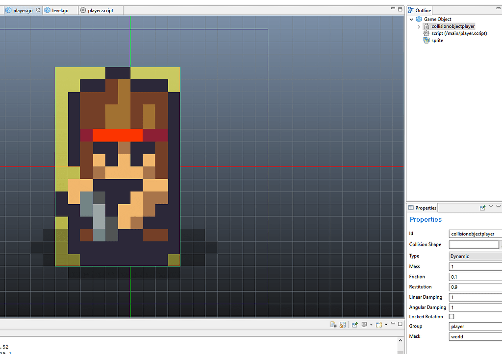Screen dimensions: 502x354
Task: Click the monitor icon in the bottom toolbar
Action: pos(364,324)
